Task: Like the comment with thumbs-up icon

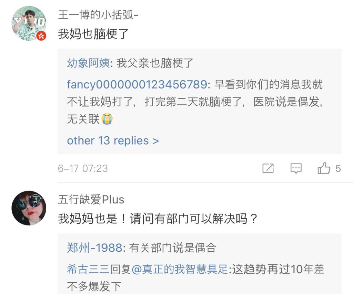Action: point(324,168)
